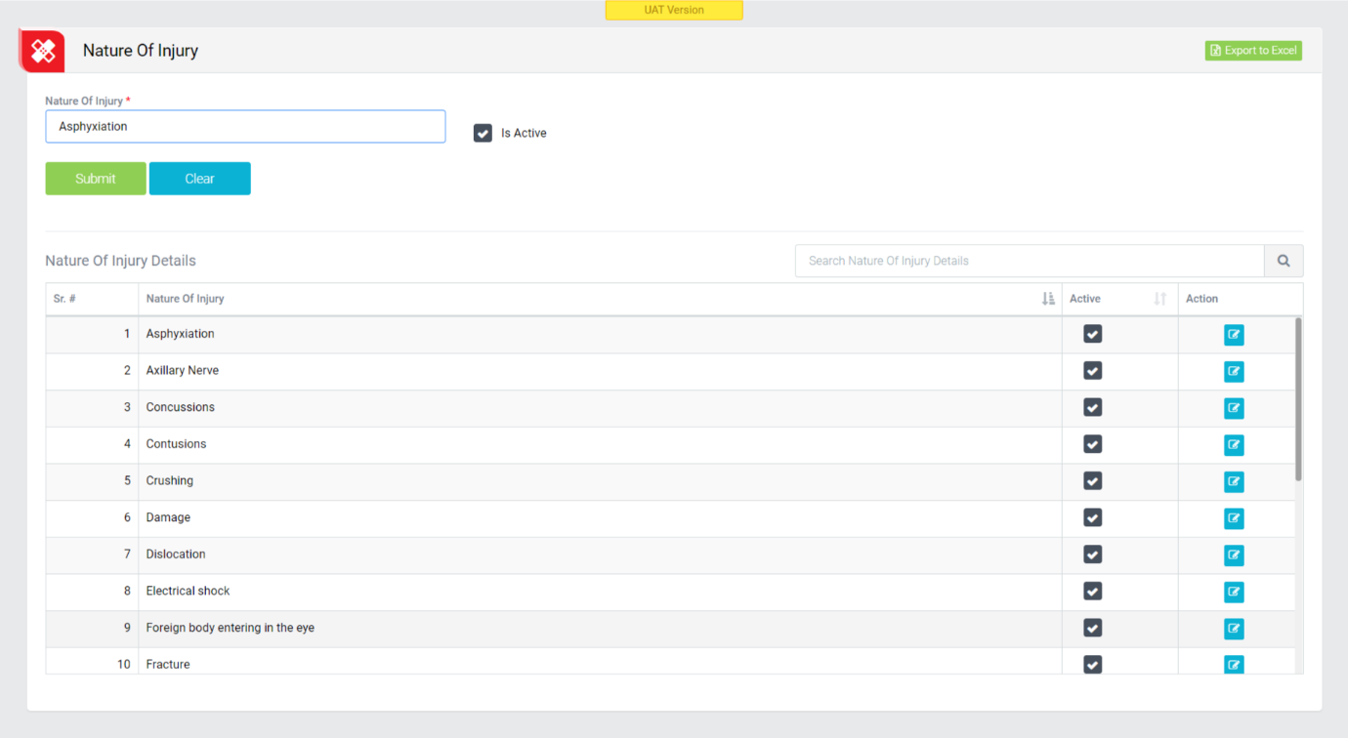Click the table's vertical scrollbar thumb
This screenshot has height=738, width=1348.
click(1298, 398)
